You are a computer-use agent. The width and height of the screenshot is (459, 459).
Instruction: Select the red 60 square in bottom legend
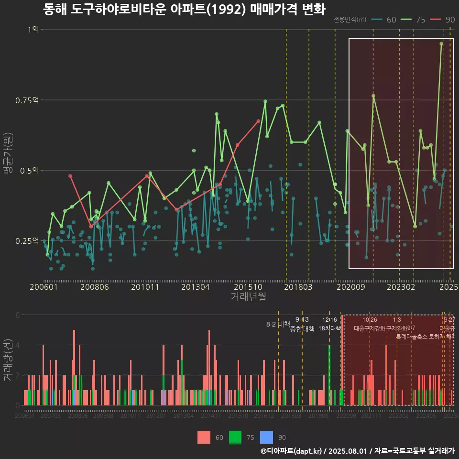[x=204, y=437]
